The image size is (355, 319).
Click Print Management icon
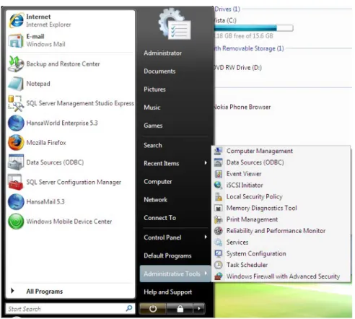pos(219,219)
